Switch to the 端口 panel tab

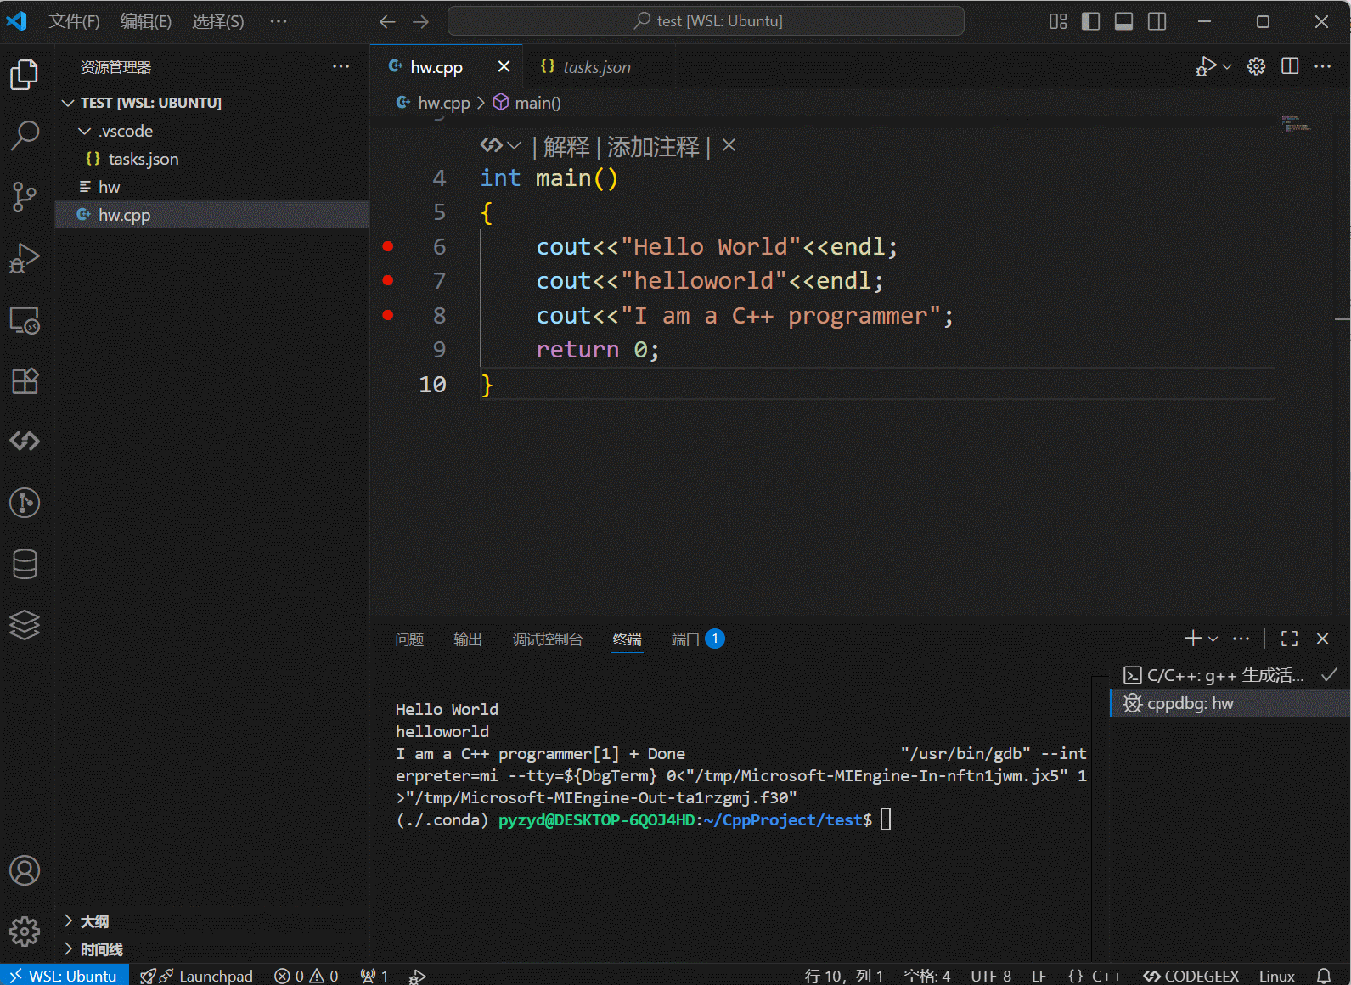697,639
